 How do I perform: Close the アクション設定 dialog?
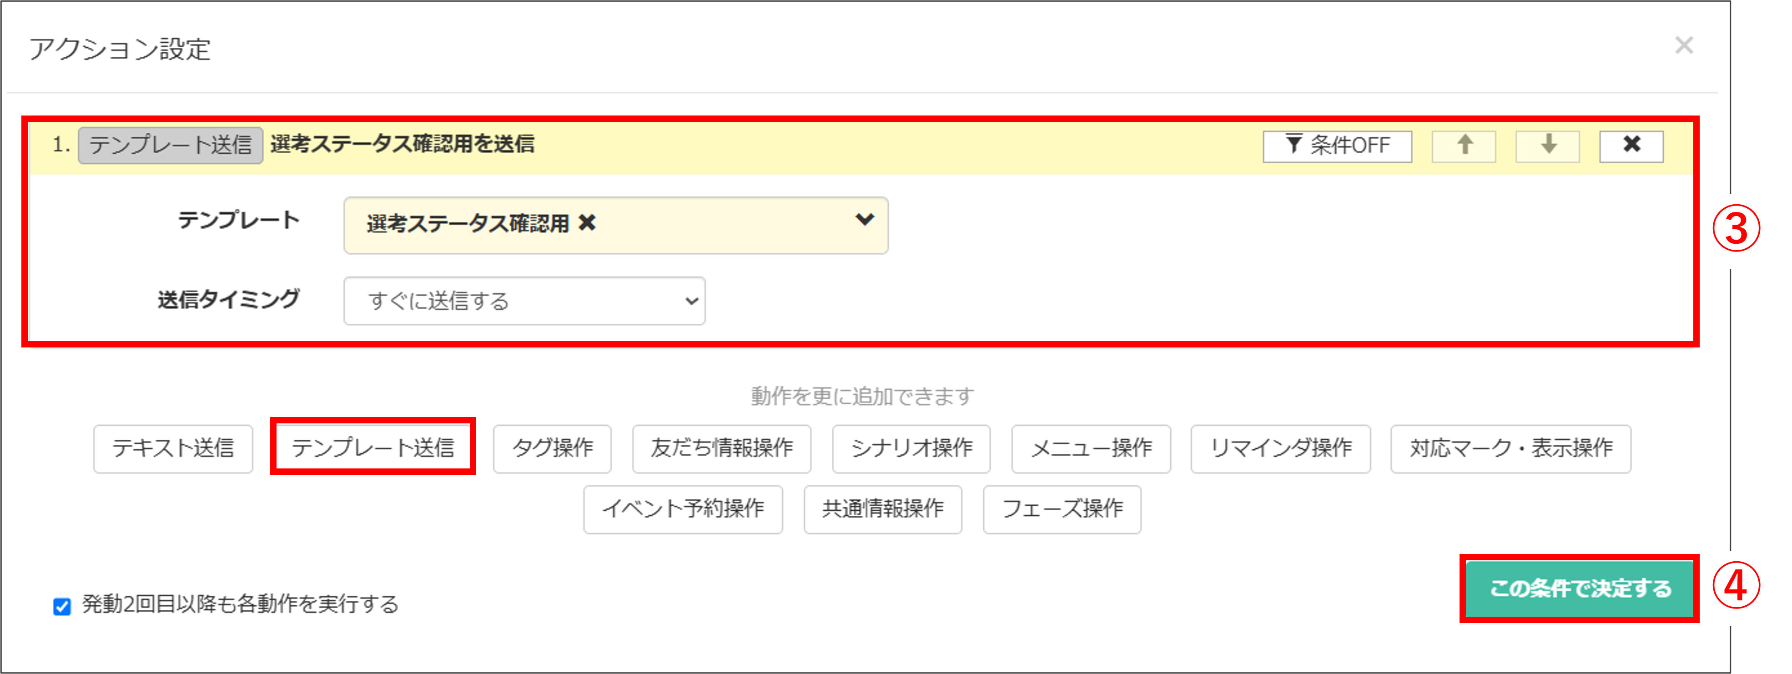[x=1683, y=46]
